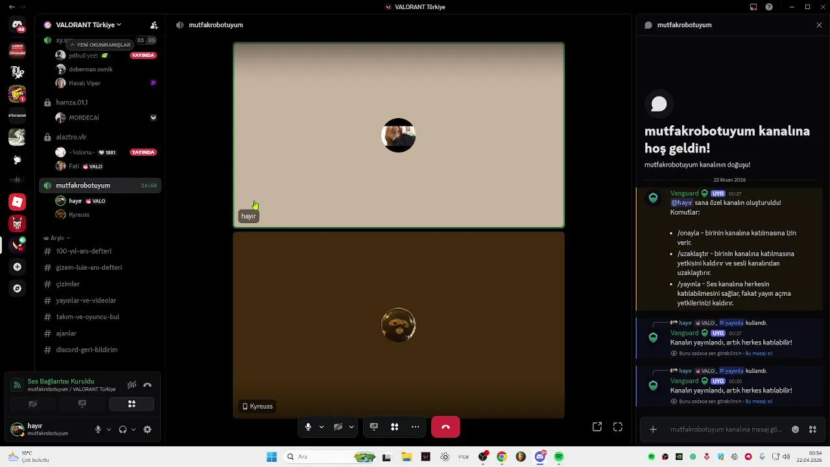Click first 'Bu mesajı sil' link
This screenshot has height=467, width=830.
pyautogui.click(x=759, y=353)
